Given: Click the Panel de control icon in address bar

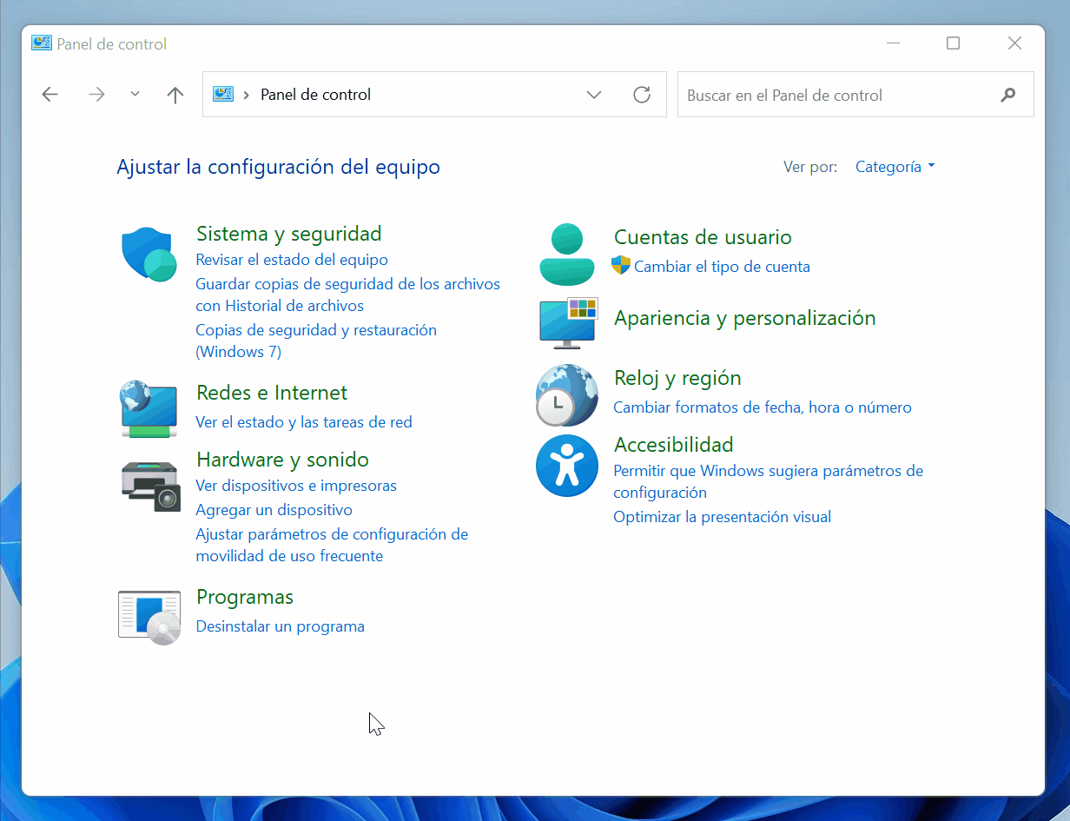Looking at the screenshot, I should [223, 95].
